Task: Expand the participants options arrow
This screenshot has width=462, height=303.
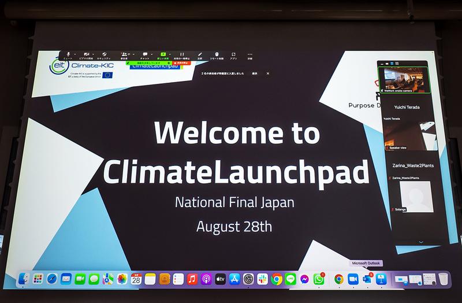Action: click(133, 54)
